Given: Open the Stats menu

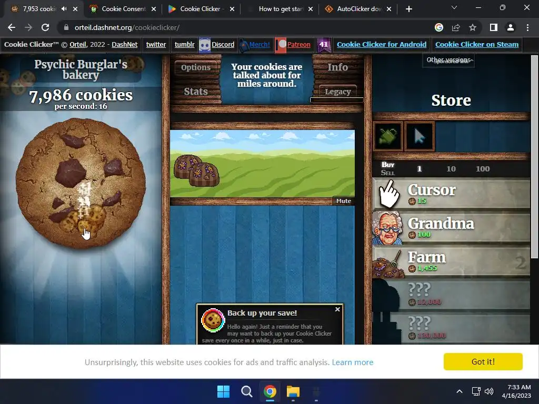Looking at the screenshot, I should [196, 92].
